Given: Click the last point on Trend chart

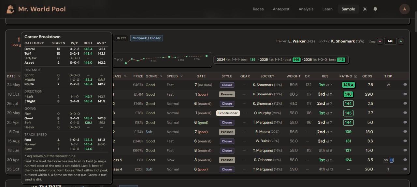Looking at the screenshot, I should click(x=207, y=56).
